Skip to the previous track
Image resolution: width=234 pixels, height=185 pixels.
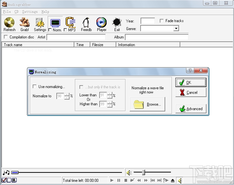click(x=152, y=181)
